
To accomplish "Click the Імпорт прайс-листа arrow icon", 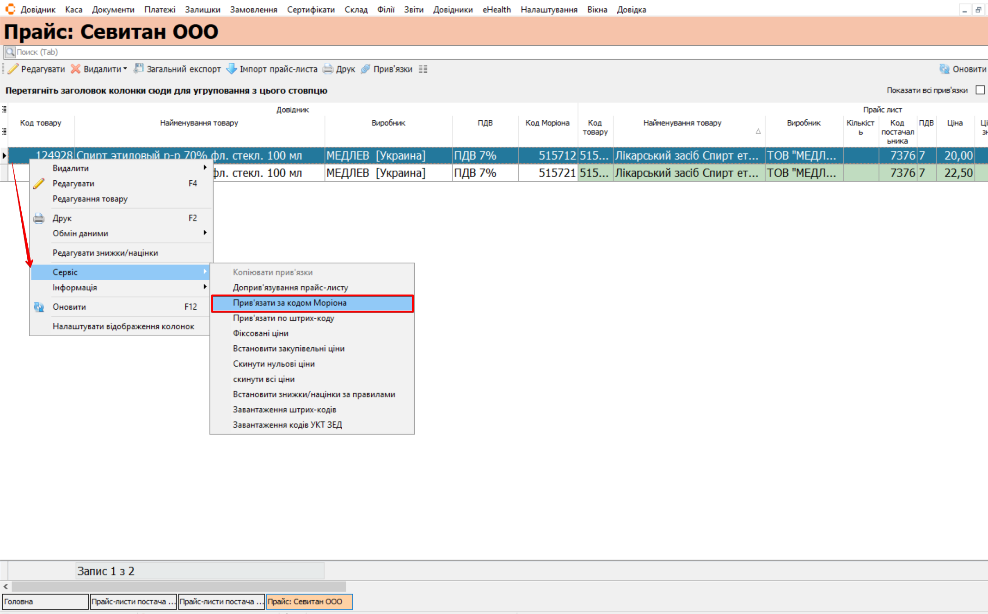I will tap(231, 69).
